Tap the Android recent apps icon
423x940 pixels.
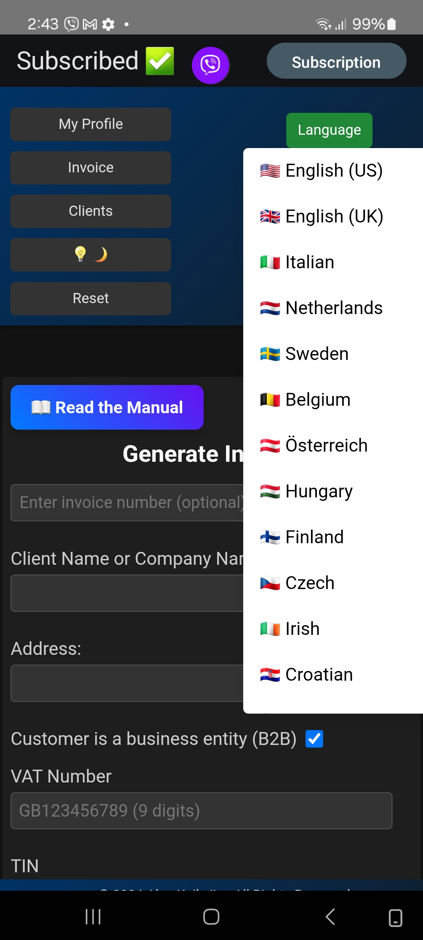(93, 916)
